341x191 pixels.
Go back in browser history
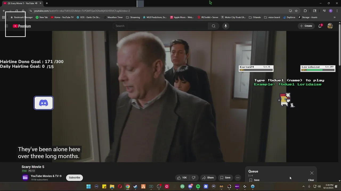point(4,11)
